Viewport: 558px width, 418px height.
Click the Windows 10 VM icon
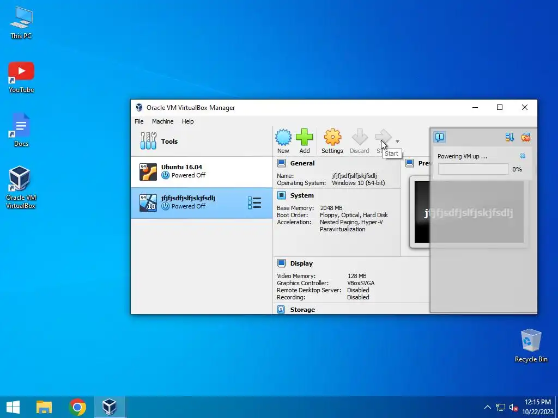[x=148, y=202]
